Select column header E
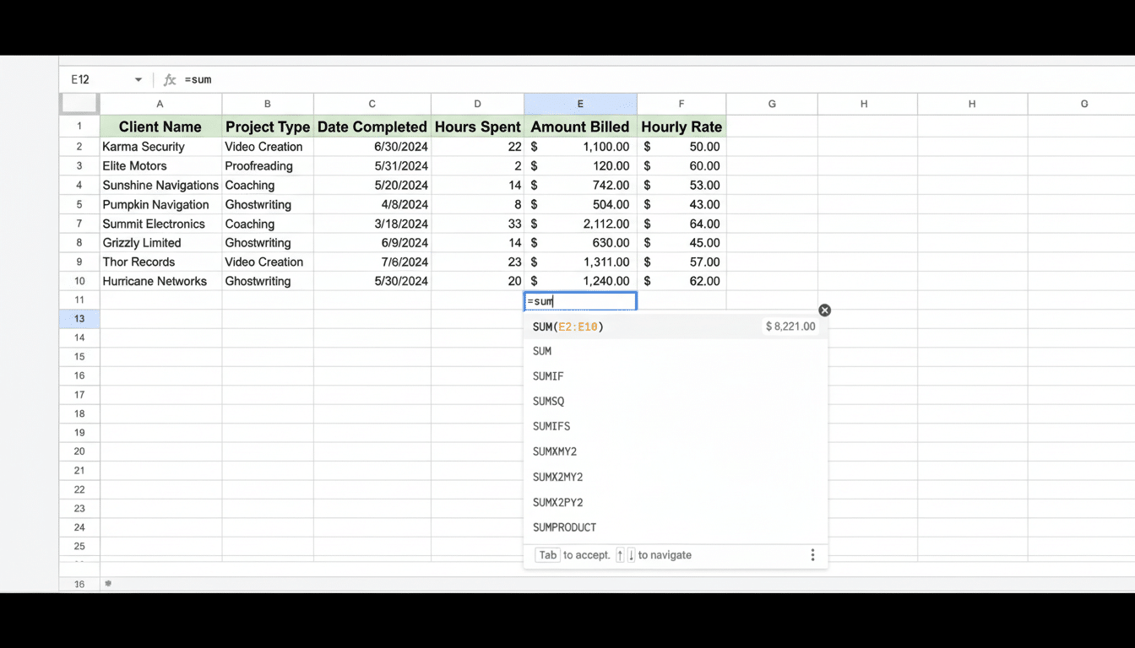 [x=580, y=103]
